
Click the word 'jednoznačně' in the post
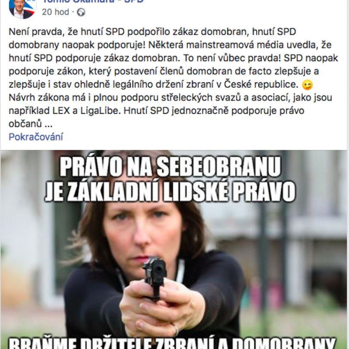point(200,111)
